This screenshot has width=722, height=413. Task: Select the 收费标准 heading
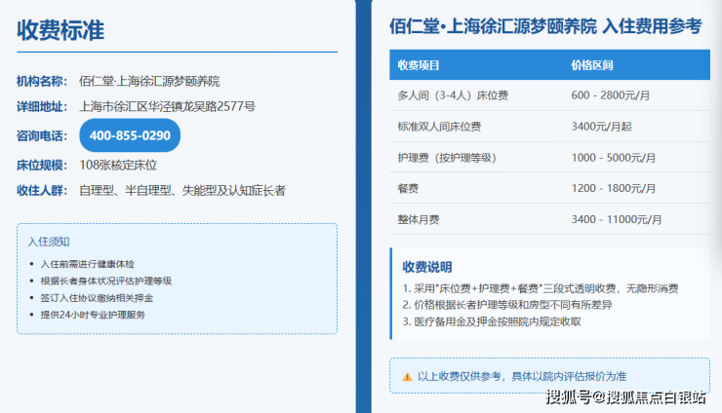60,30
